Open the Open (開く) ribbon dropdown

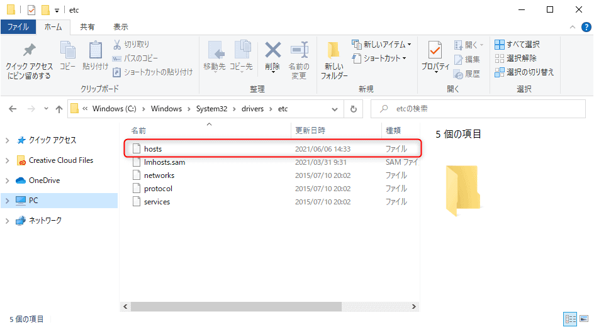tap(469, 45)
